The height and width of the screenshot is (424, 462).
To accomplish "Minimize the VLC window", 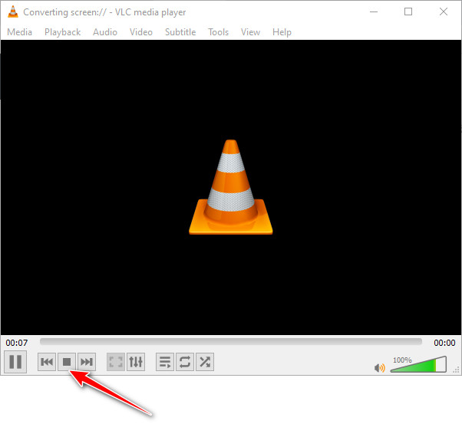I will tap(374, 12).
